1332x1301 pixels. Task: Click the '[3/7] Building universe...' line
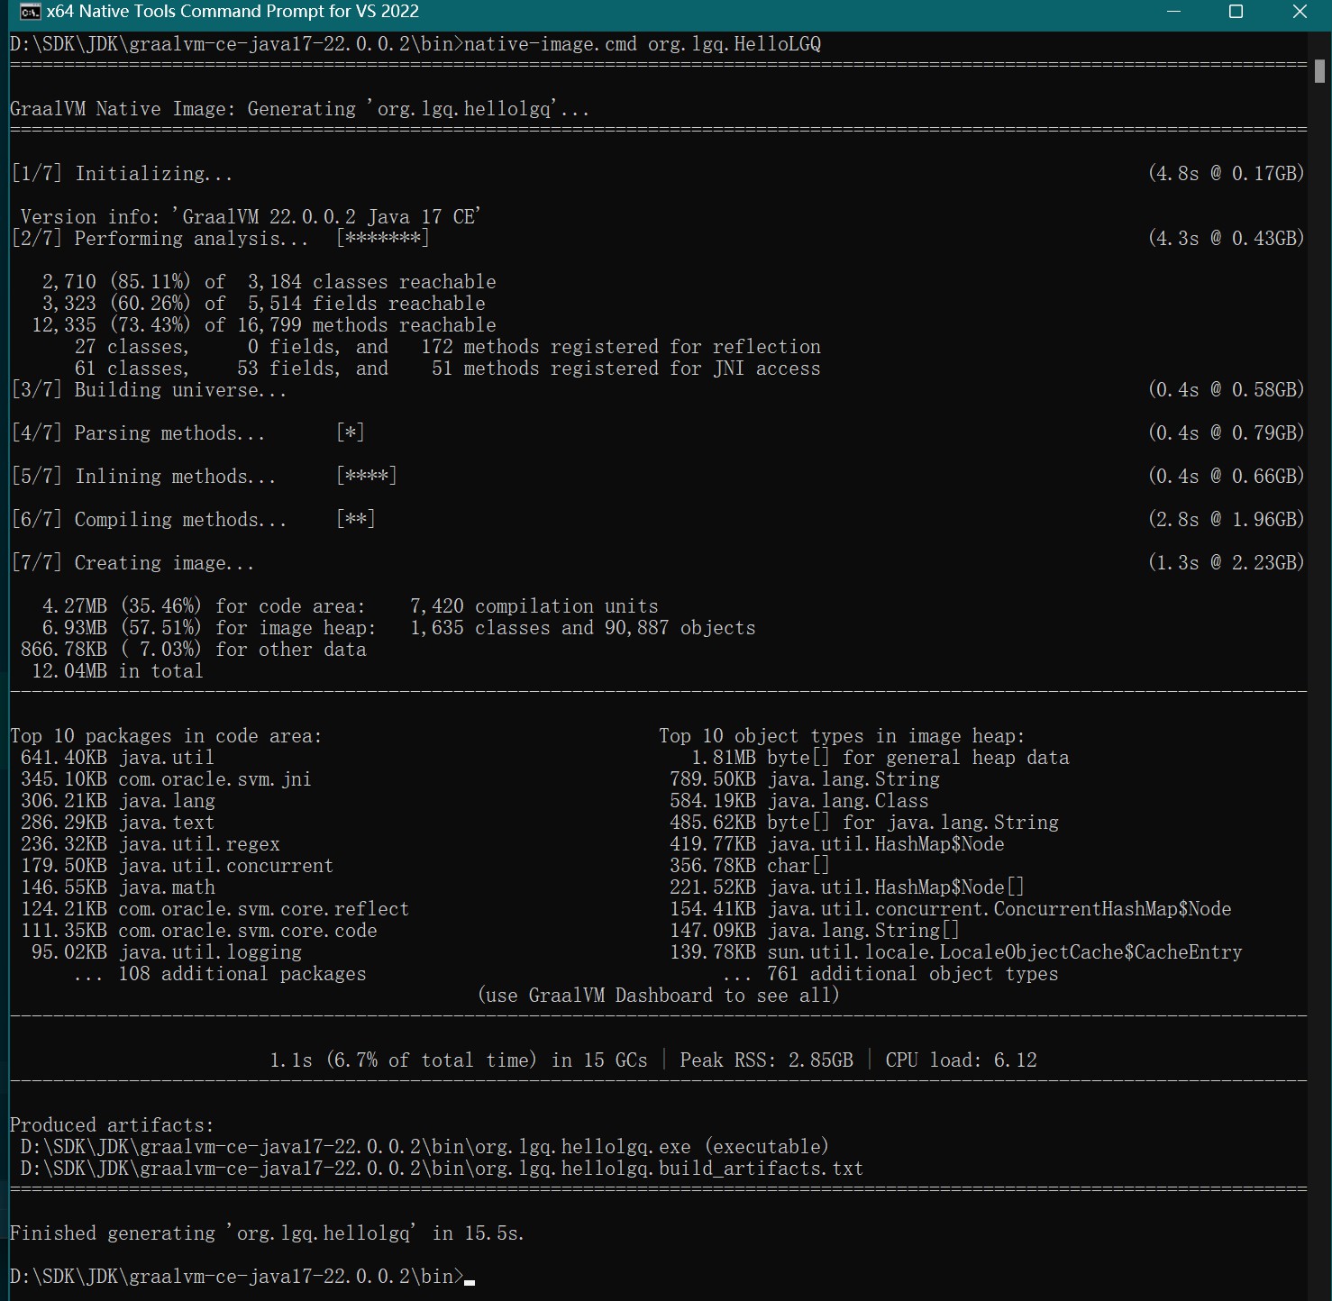[x=149, y=390]
